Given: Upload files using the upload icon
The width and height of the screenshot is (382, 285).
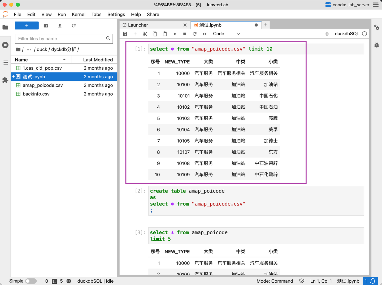Looking at the screenshot, I should (60, 26).
